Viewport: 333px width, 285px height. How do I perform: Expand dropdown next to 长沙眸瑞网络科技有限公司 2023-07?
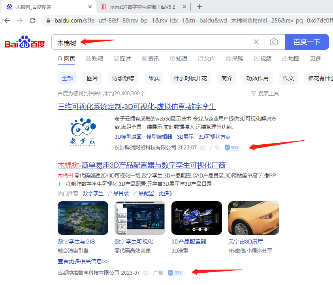(203, 148)
